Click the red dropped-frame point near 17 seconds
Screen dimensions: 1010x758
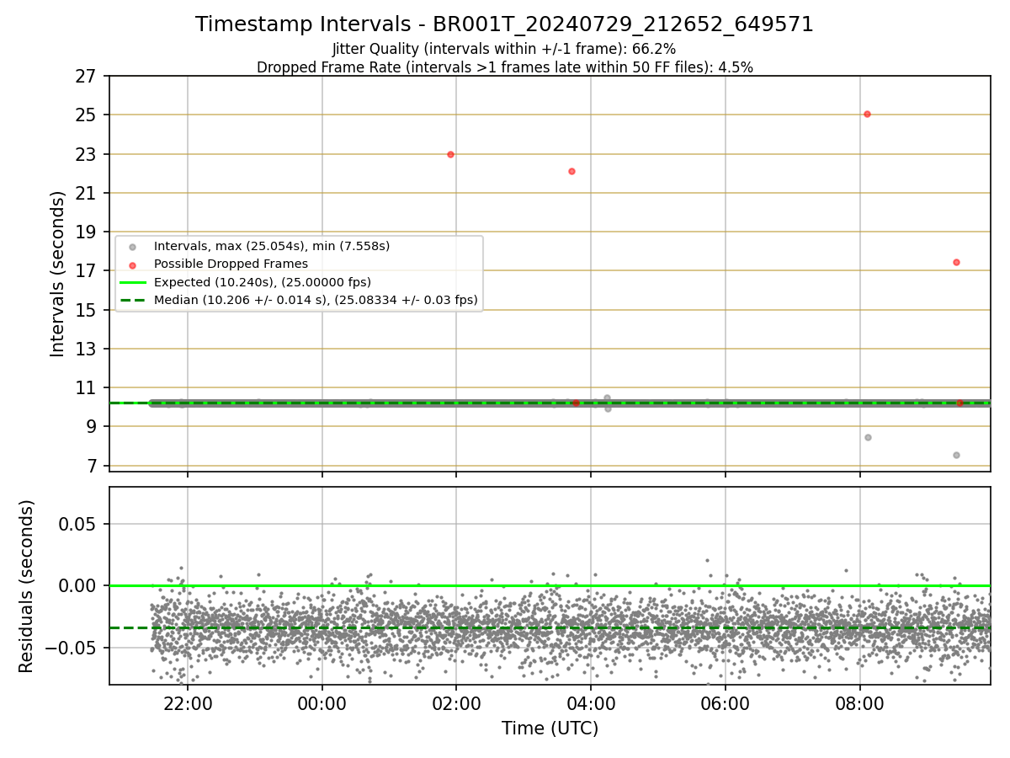click(x=956, y=262)
